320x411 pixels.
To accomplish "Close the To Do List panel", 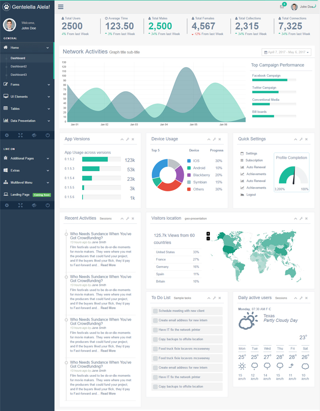I will click(219, 298).
